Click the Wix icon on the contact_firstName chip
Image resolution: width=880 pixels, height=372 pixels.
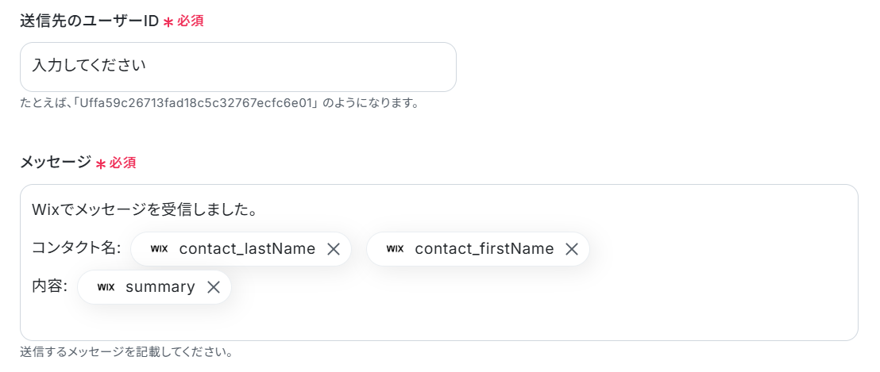pyautogui.click(x=395, y=249)
